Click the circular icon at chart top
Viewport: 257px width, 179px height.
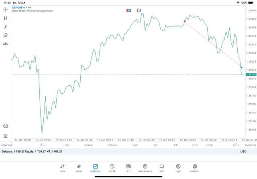pyautogui.click(x=139, y=10)
